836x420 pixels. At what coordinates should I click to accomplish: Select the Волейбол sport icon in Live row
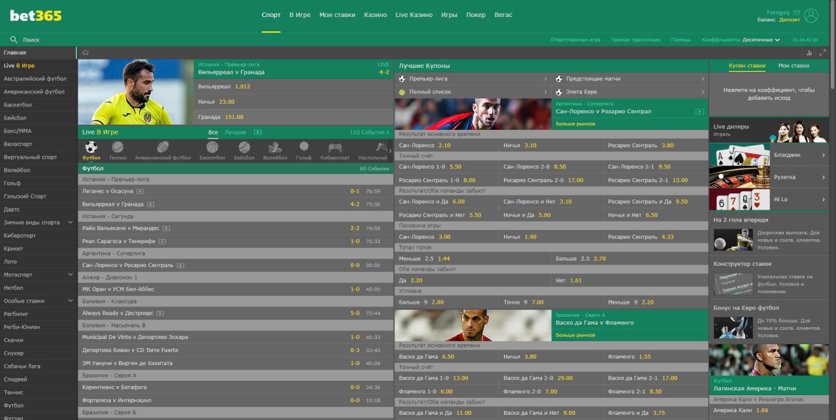click(275, 148)
